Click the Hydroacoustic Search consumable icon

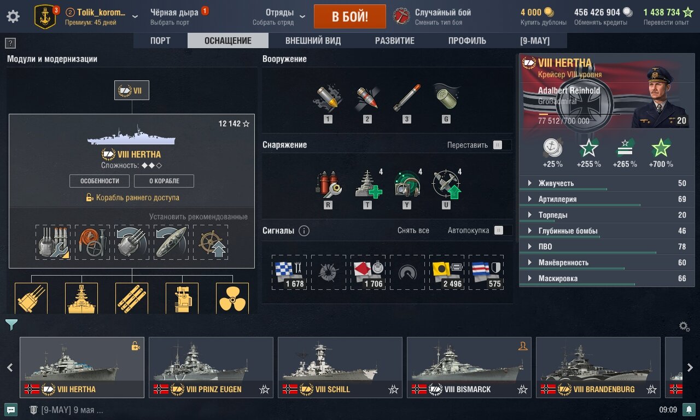(407, 184)
